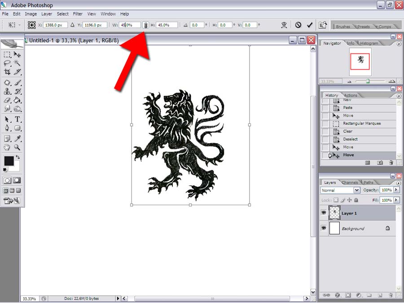Cancel the transform with the circle-slash icon
The width and height of the screenshot is (404, 303).
pos(298,25)
